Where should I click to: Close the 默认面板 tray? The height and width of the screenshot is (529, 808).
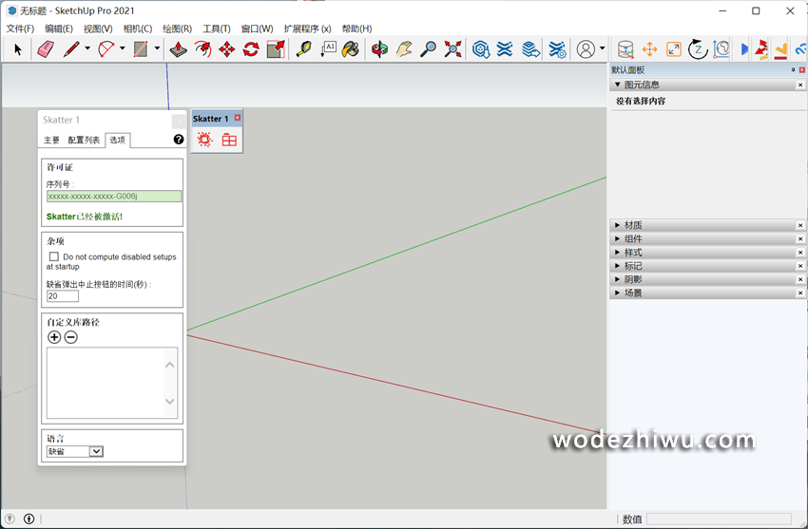(801, 70)
